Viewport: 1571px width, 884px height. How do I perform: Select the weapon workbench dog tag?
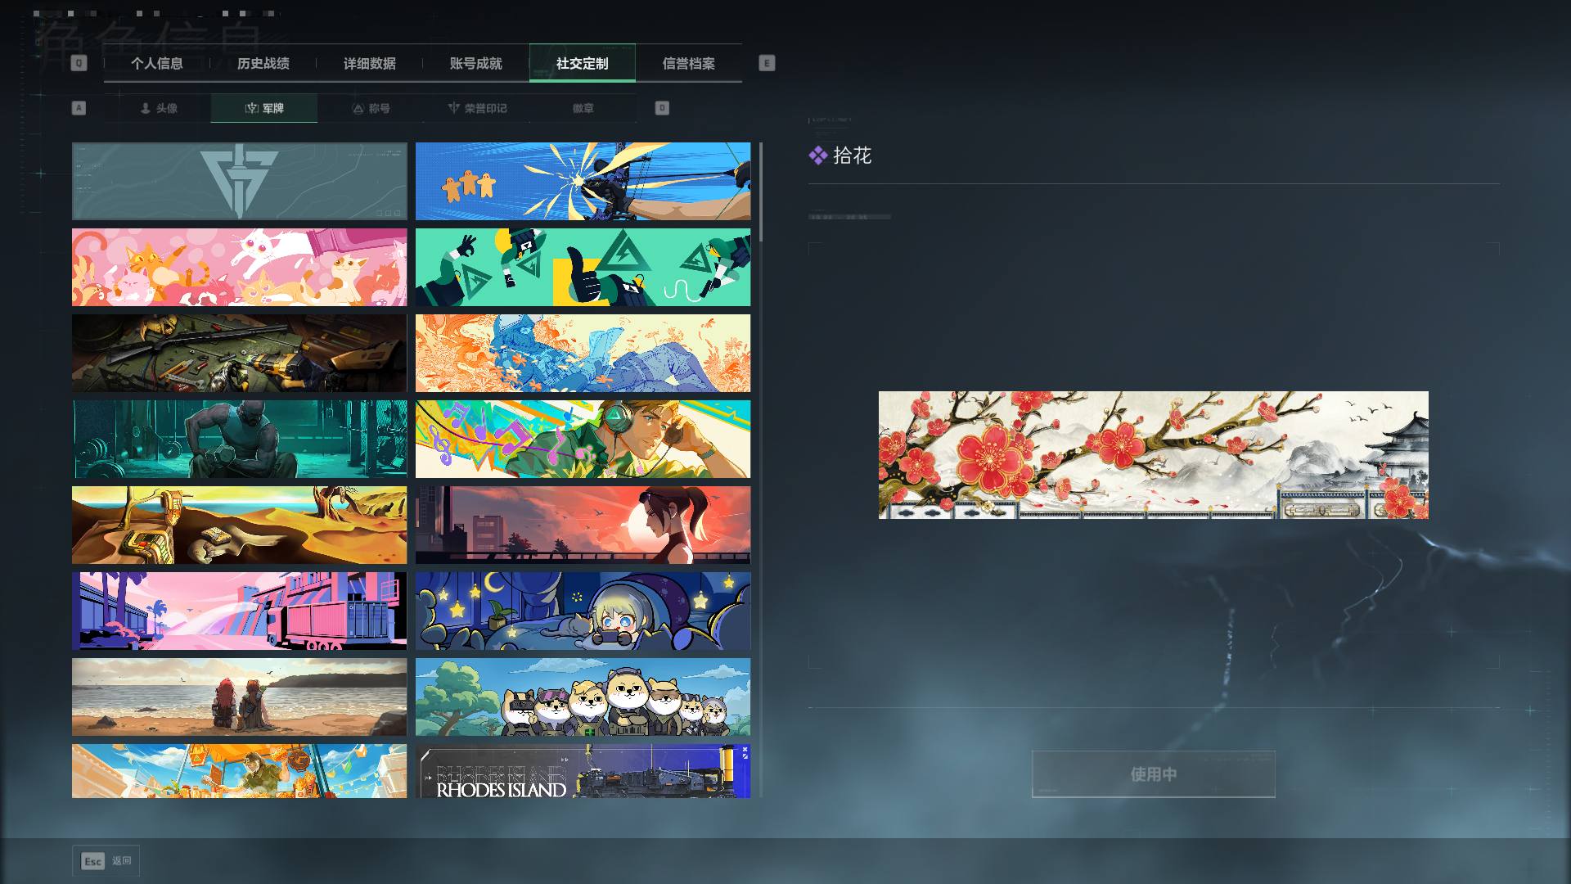coord(239,354)
